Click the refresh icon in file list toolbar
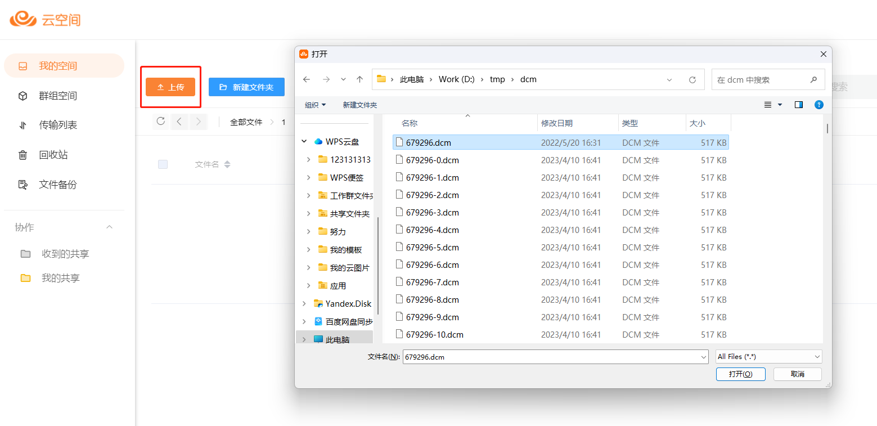Image resolution: width=877 pixels, height=426 pixels. 161,122
